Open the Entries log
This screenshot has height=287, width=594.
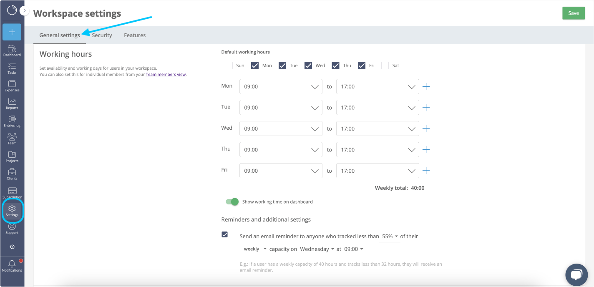coord(12,121)
